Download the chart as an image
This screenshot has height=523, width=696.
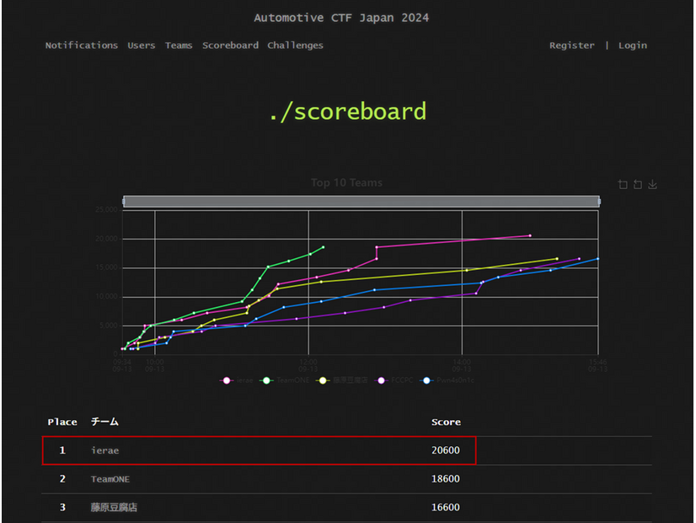pos(652,185)
